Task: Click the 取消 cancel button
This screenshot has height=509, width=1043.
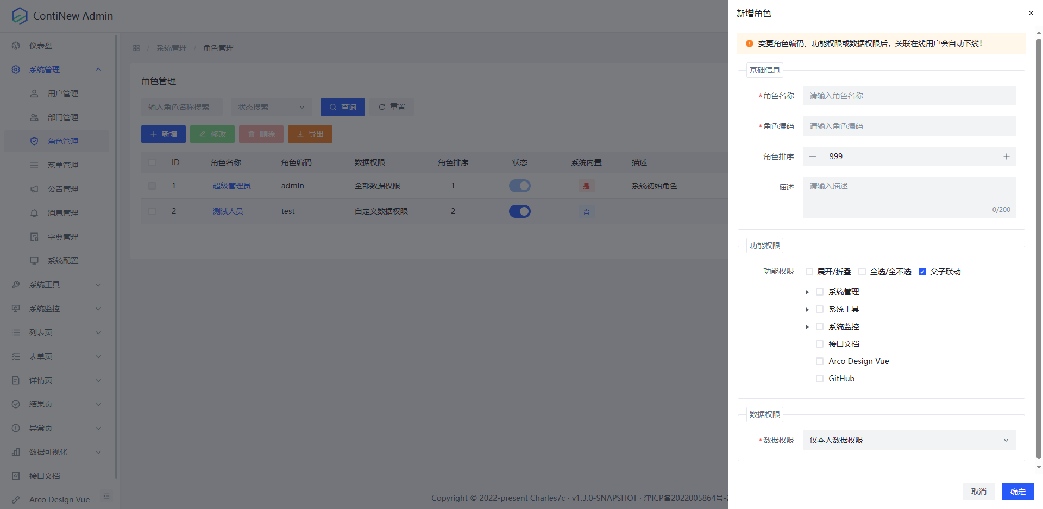Action: click(x=978, y=492)
